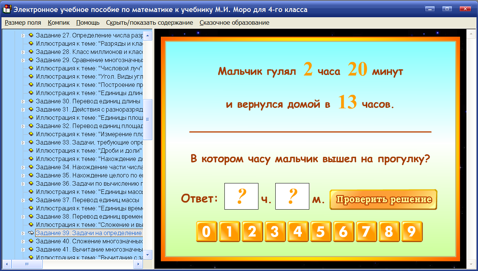Expand "Задание 30. Перевод единиц длины" node
The height and width of the screenshot is (271, 478).
coord(24,101)
